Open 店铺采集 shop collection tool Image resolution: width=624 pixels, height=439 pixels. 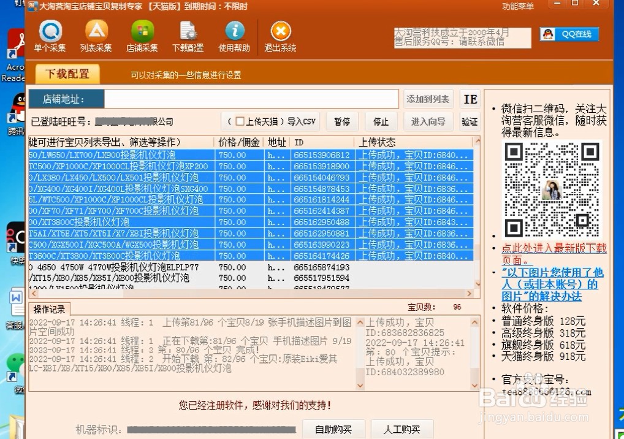coord(142,37)
